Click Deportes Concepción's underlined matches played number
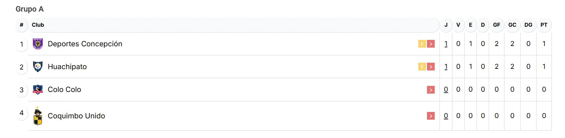 [x=446, y=44]
